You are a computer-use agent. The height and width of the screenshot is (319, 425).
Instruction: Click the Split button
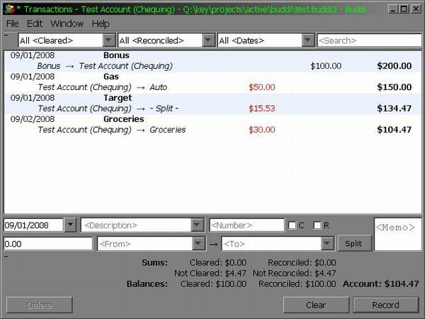click(353, 243)
